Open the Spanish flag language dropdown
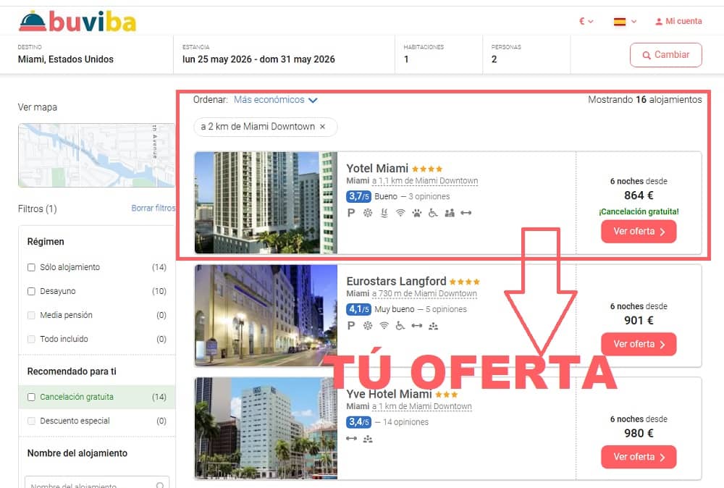724x488 pixels. 626,21
